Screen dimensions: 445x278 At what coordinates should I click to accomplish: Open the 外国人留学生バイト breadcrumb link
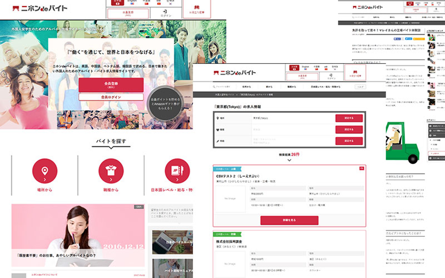(x=224, y=95)
